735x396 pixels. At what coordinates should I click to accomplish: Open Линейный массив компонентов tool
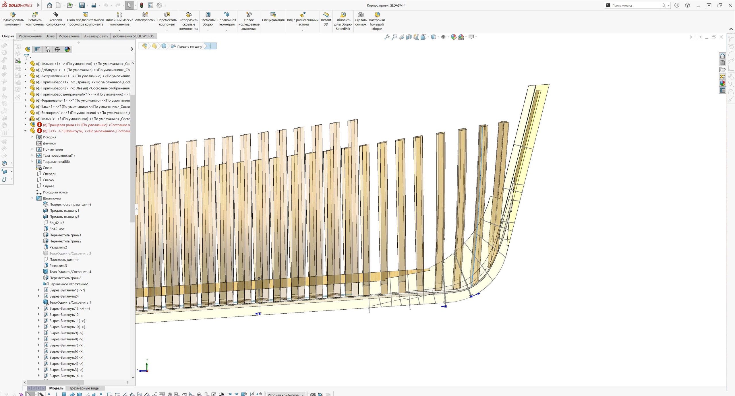(119, 15)
